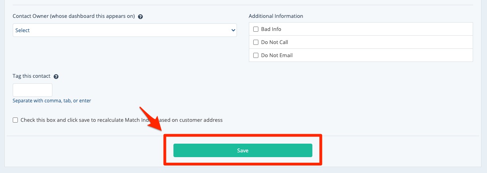Click the 'Separate with comma, tab, or enter' hint
Image resolution: width=487 pixels, height=173 pixels.
[52, 101]
